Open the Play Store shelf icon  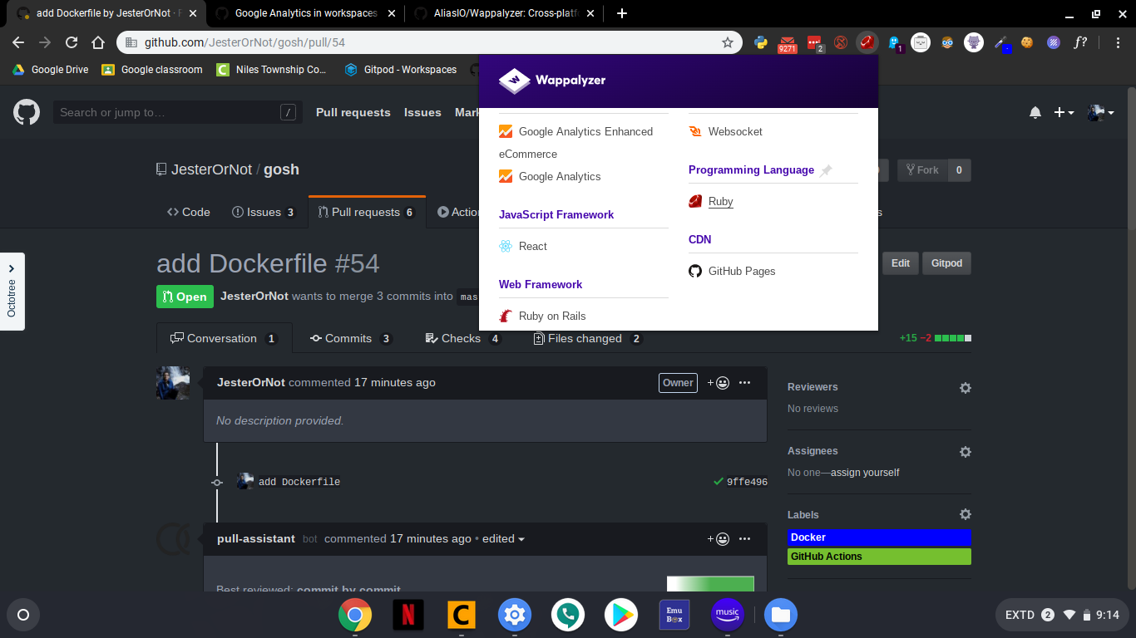click(621, 616)
